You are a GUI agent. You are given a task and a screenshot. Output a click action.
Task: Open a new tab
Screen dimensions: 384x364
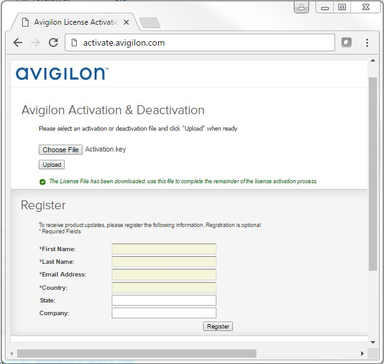(149, 23)
